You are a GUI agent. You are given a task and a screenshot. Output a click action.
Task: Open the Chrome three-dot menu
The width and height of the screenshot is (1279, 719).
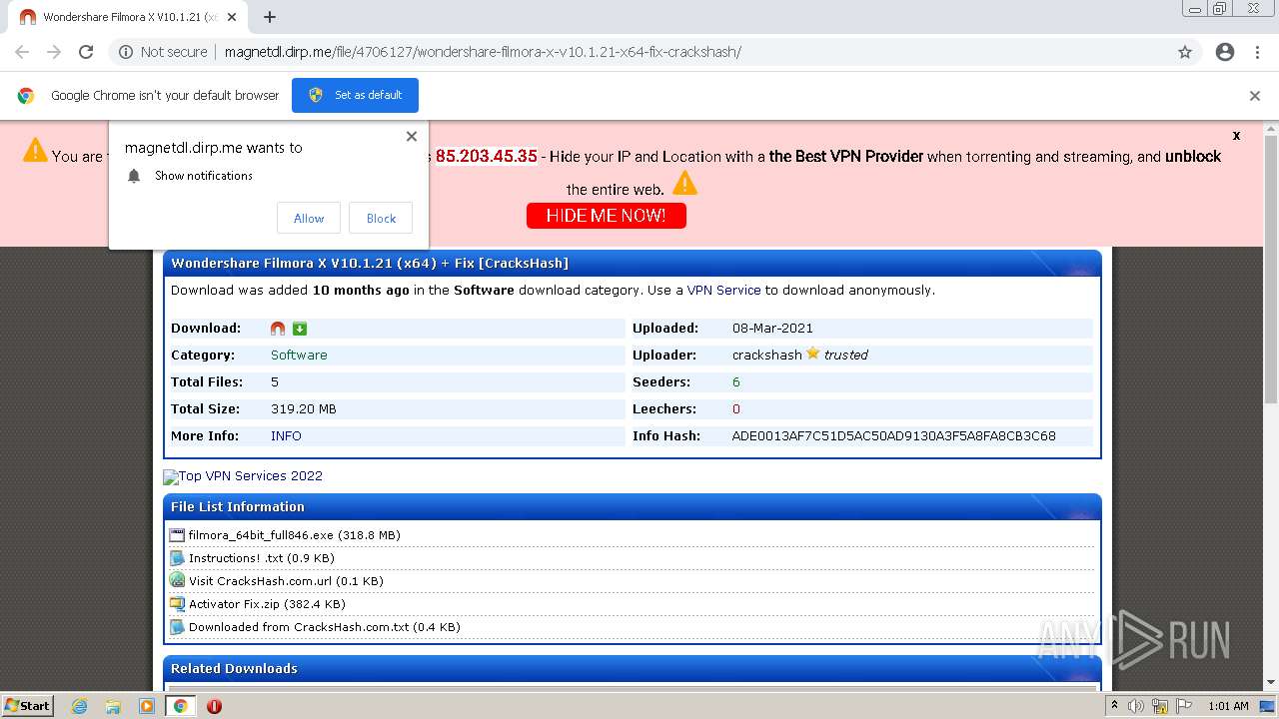click(1257, 52)
